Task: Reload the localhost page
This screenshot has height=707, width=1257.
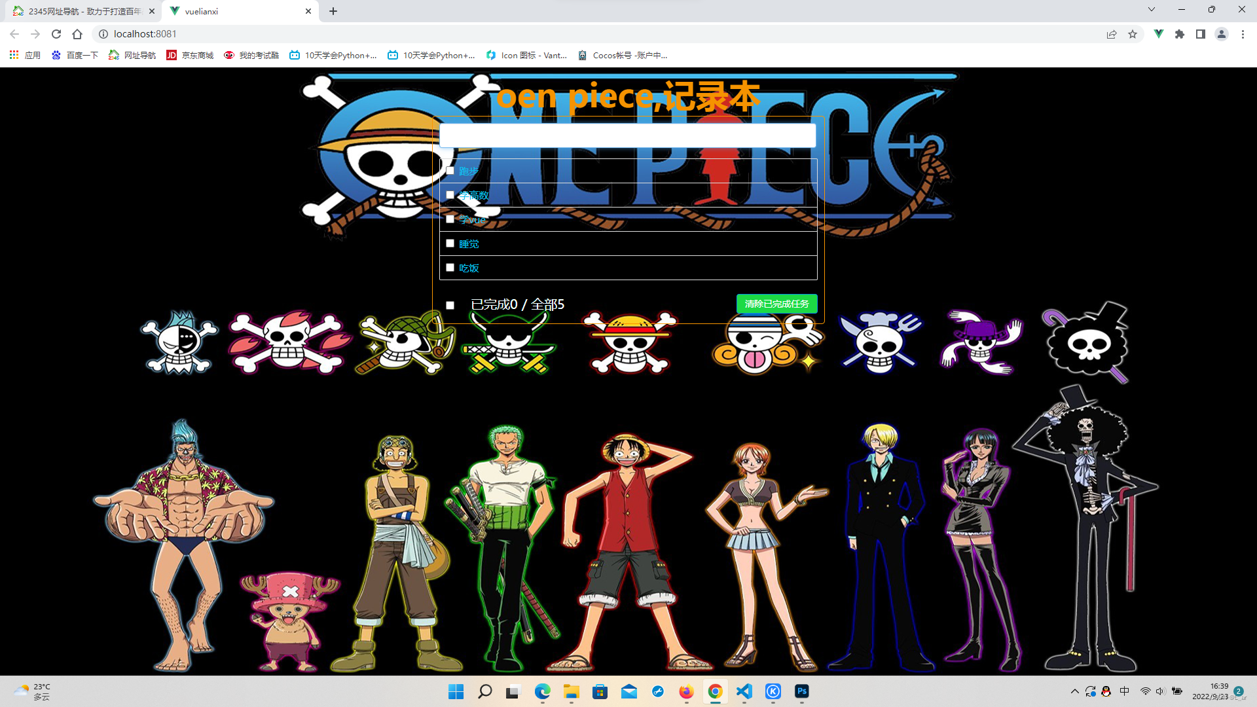Action: click(x=56, y=34)
